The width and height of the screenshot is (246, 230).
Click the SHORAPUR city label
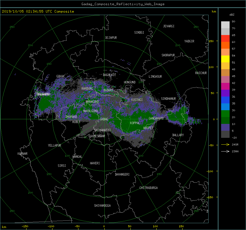168,55
